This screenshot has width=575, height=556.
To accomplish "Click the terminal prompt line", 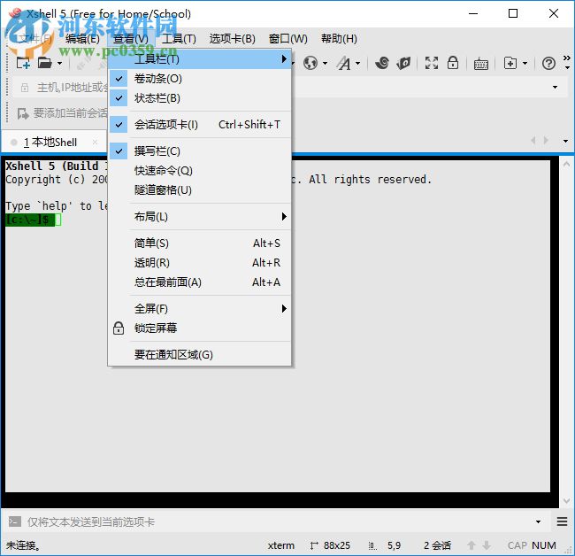I will pos(34,220).
